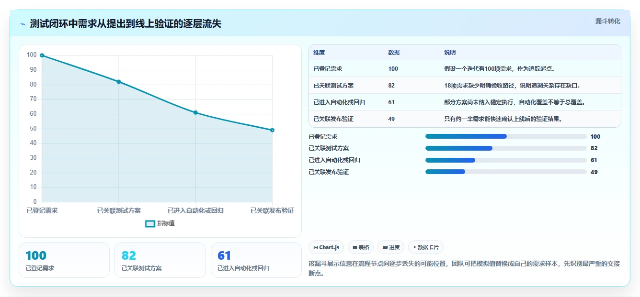Click the value 82 beside progress bar

(594, 149)
